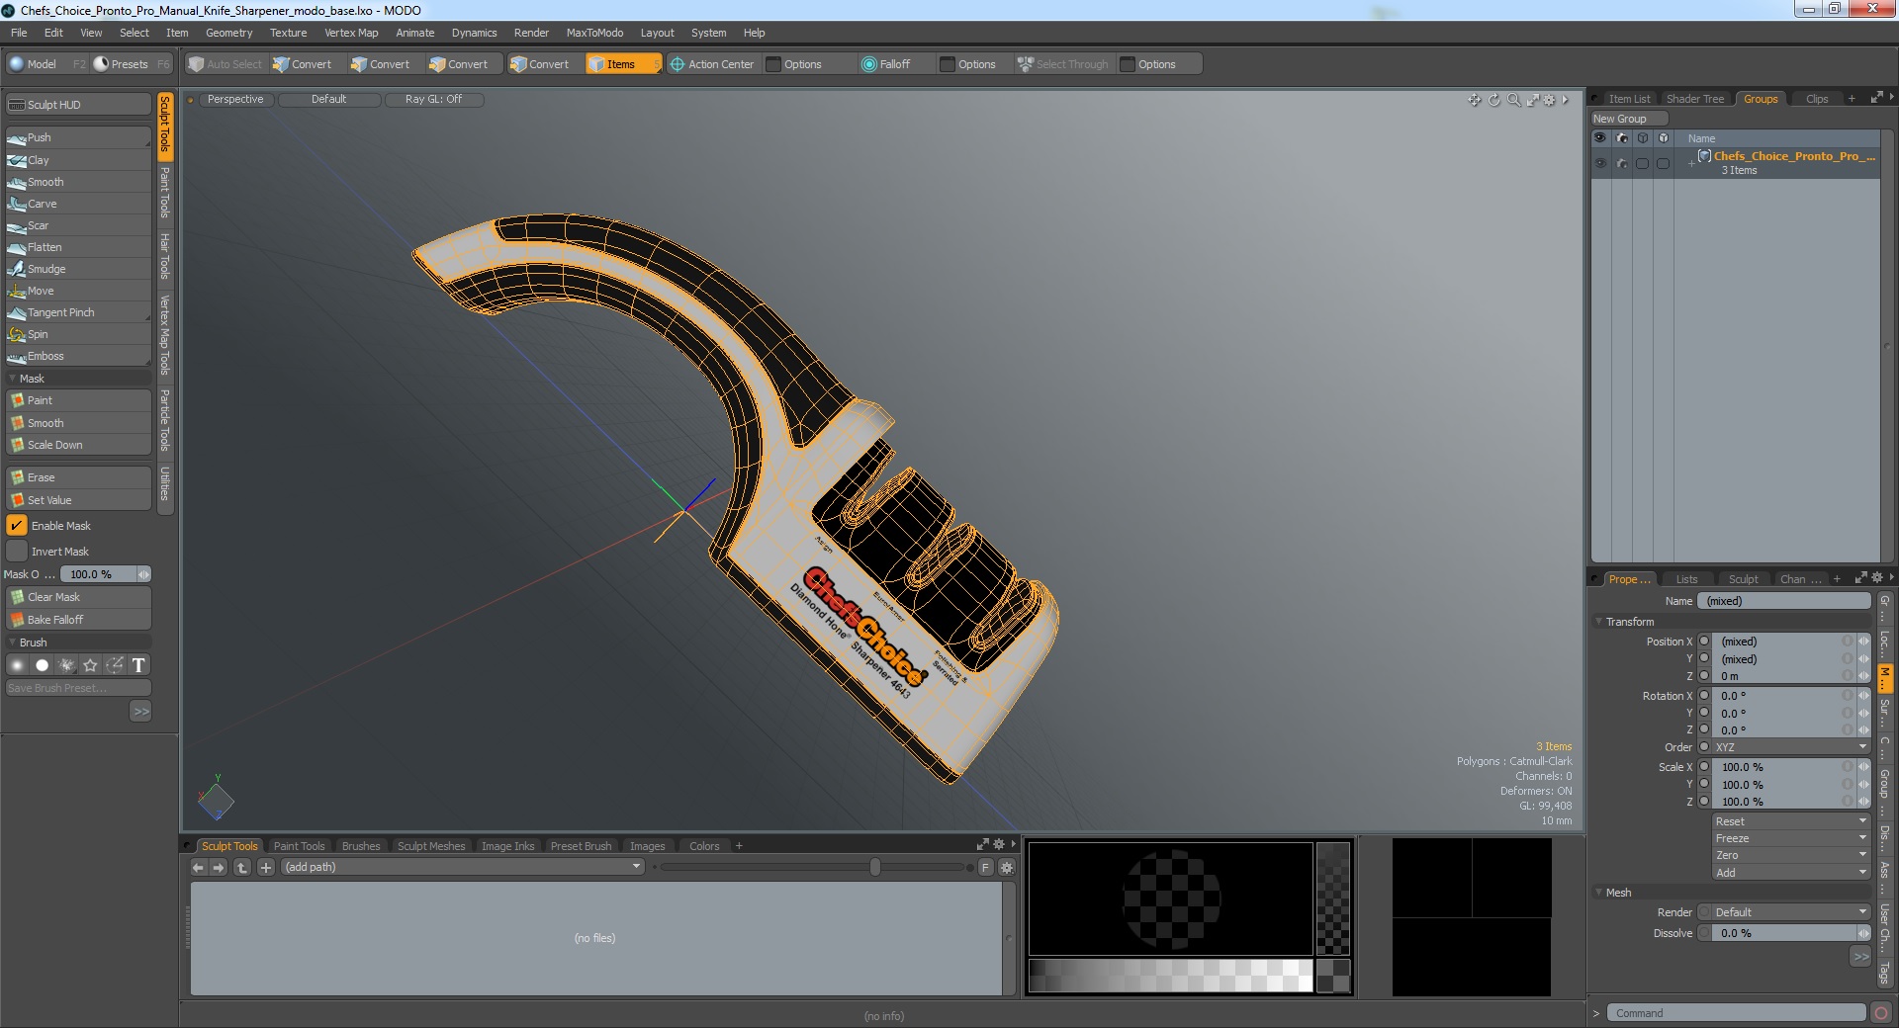Viewport: 1899px width, 1028px height.
Task: Go back in the file browser
Action: coord(198,867)
